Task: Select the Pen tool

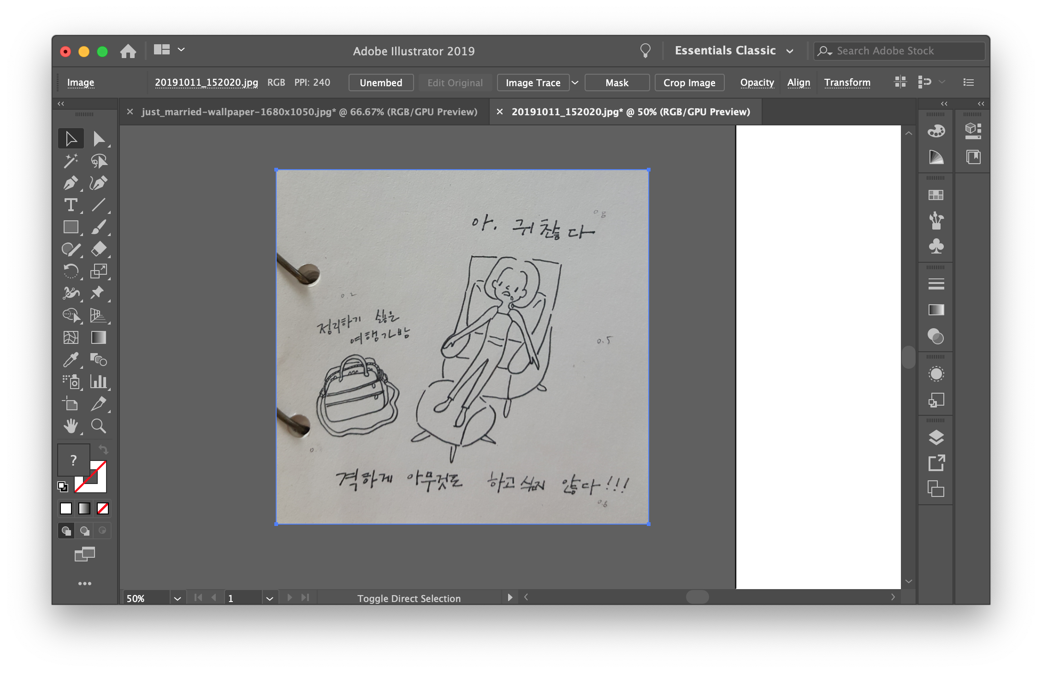Action: [70, 183]
